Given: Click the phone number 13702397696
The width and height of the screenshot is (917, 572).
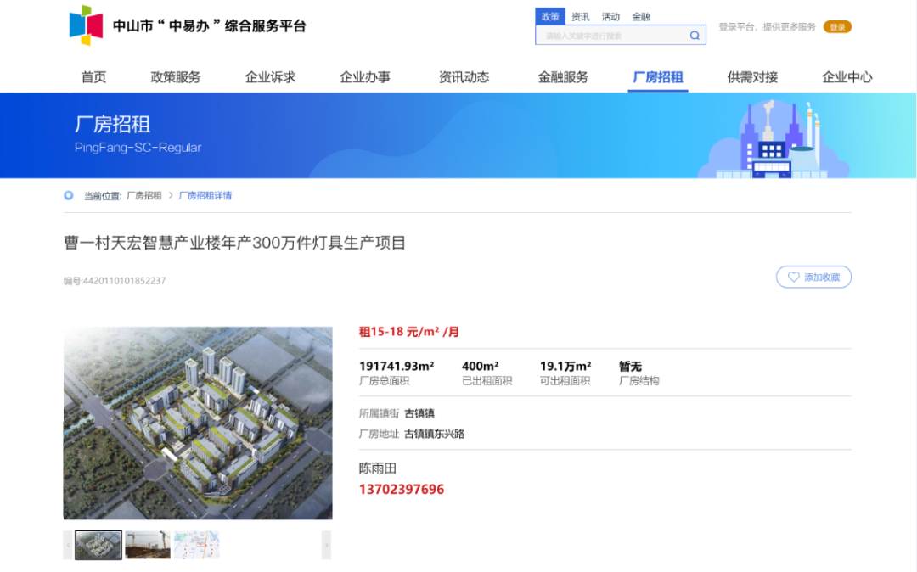Looking at the screenshot, I should 402,489.
